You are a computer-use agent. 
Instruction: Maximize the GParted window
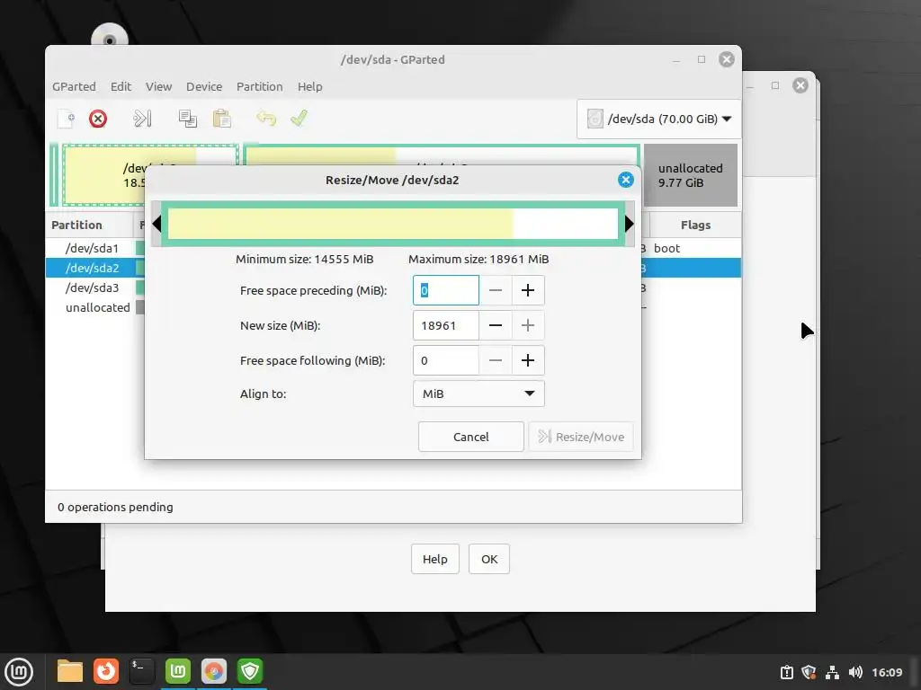point(702,59)
